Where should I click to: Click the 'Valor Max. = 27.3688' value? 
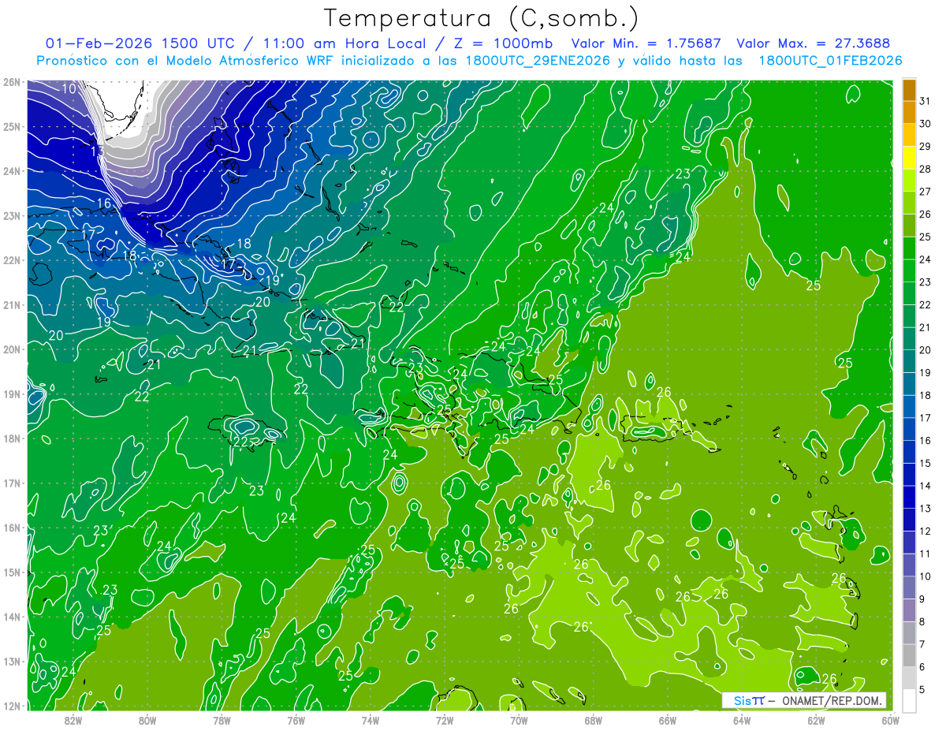814,43
